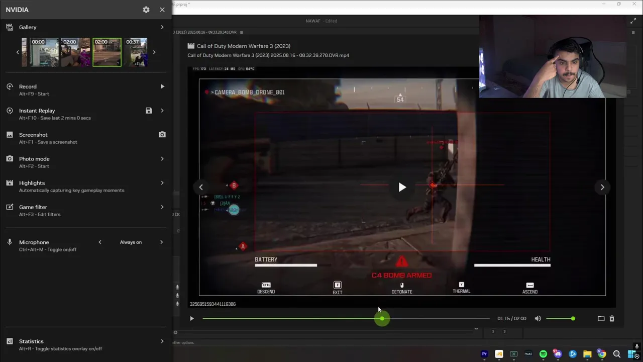
Task: Open Discord from the taskbar
Action: [x=558, y=354]
